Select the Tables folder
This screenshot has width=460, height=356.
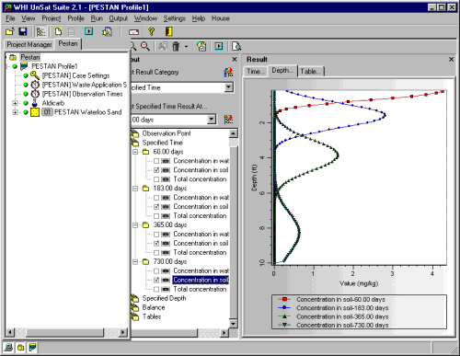point(152,316)
